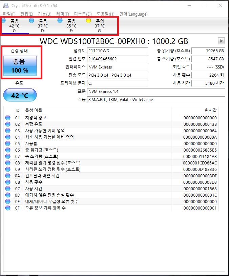The height and width of the screenshot is (276, 229).
Task: Click status orb for 0F 오류 정보 기록 항목 수
Action: tap(8, 208)
